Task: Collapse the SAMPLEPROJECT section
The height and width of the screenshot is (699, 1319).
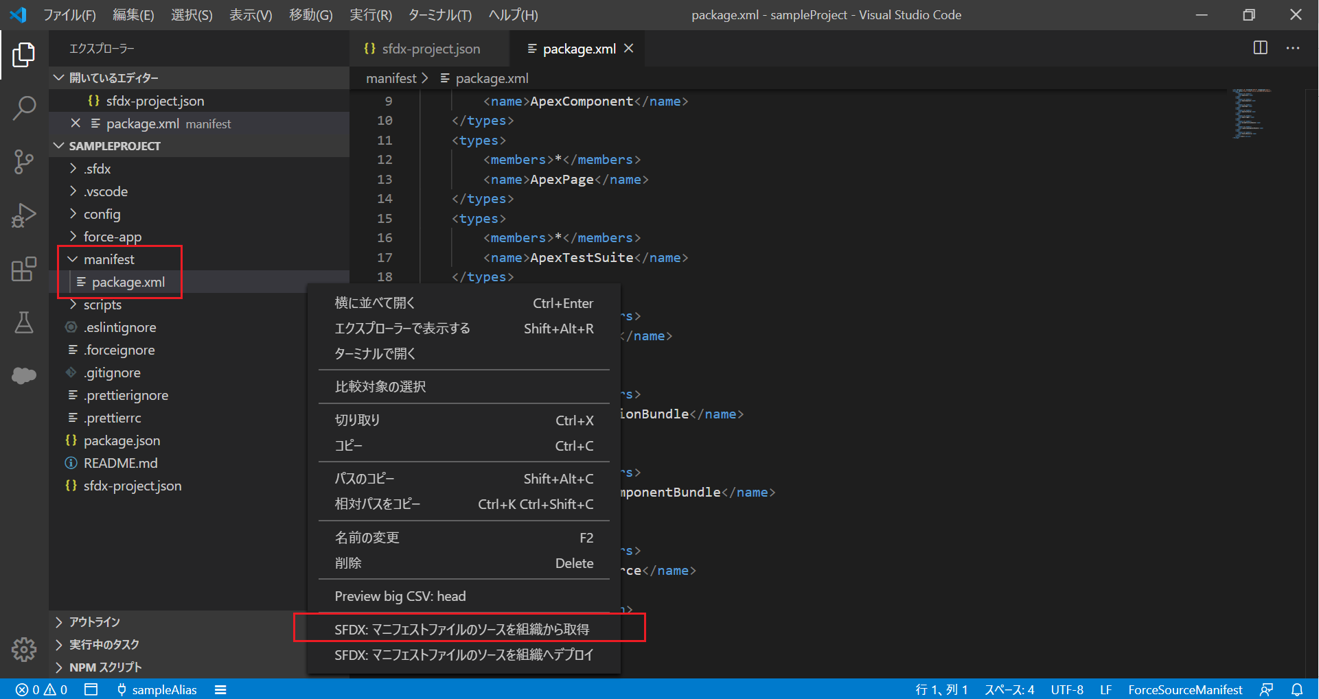Action: pyautogui.click(x=199, y=146)
